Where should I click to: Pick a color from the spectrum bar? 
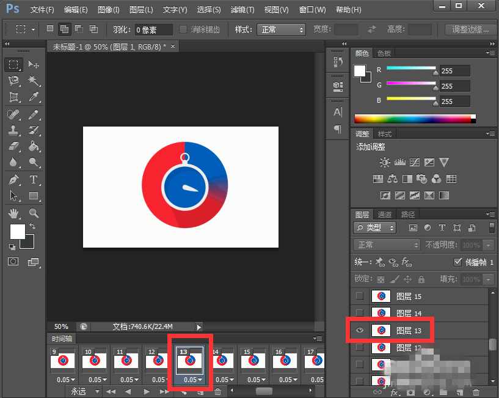tap(412, 118)
